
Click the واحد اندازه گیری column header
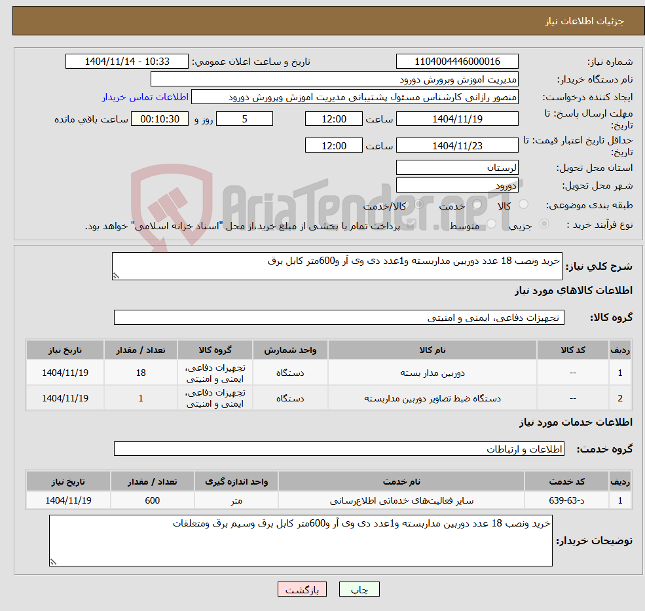pyautogui.click(x=236, y=481)
